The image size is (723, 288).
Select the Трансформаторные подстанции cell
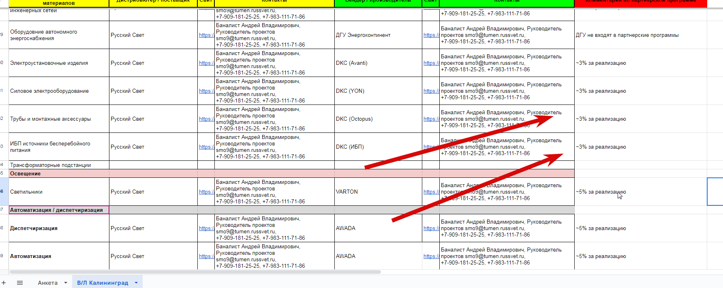point(59,165)
